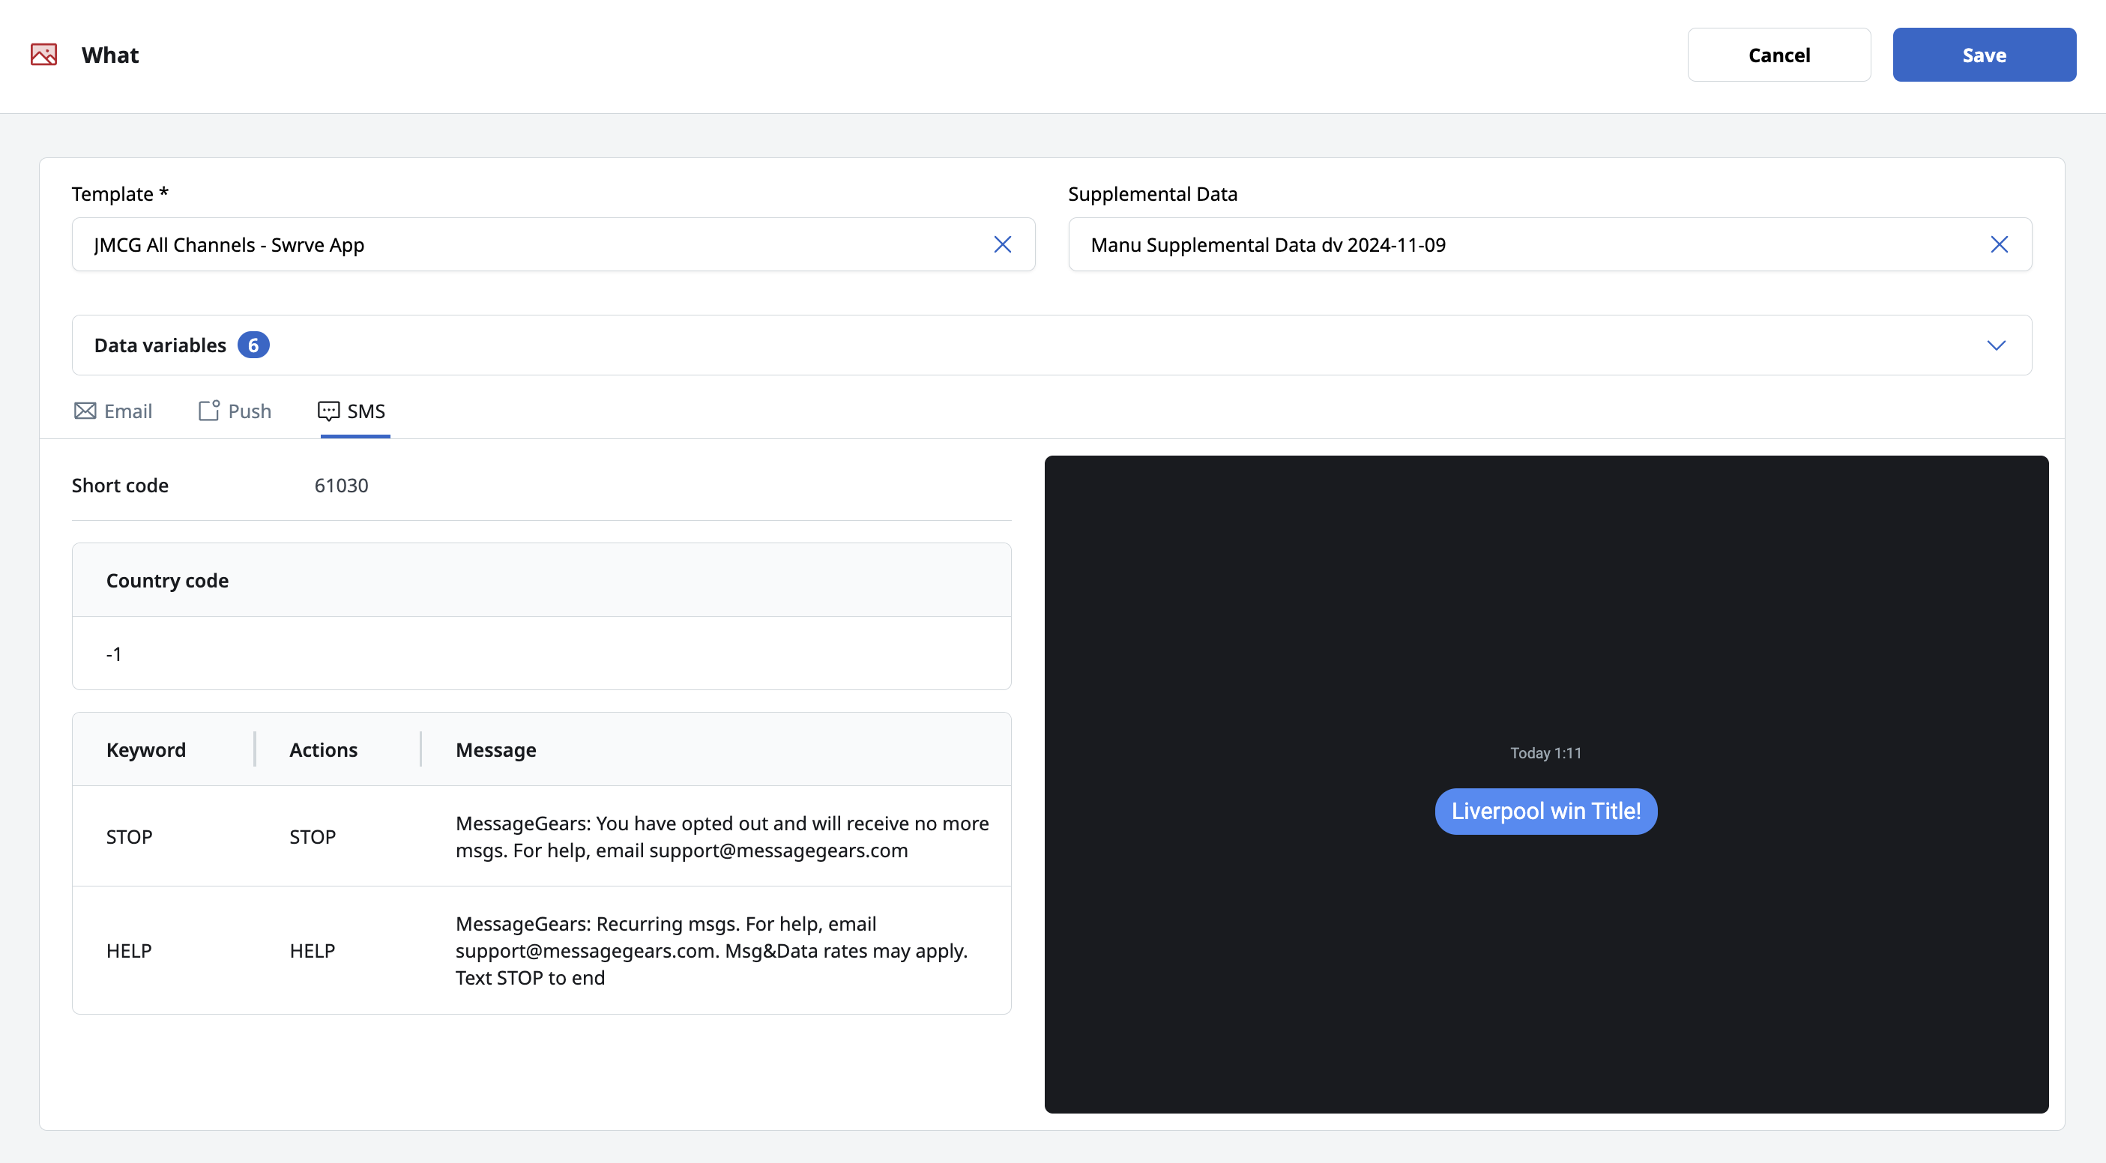Clear the Supplemental Data field with X icon
Viewport: 2106px width, 1163px height.
(1999, 244)
